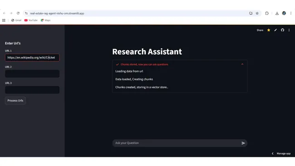This screenshot has width=295, height=166.
Task: Open the Chrome profile avatar
Action: [x=284, y=13]
